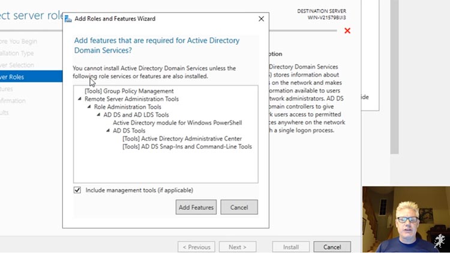Click the Add Features button
450x253 pixels.
[x=196, y=207]
